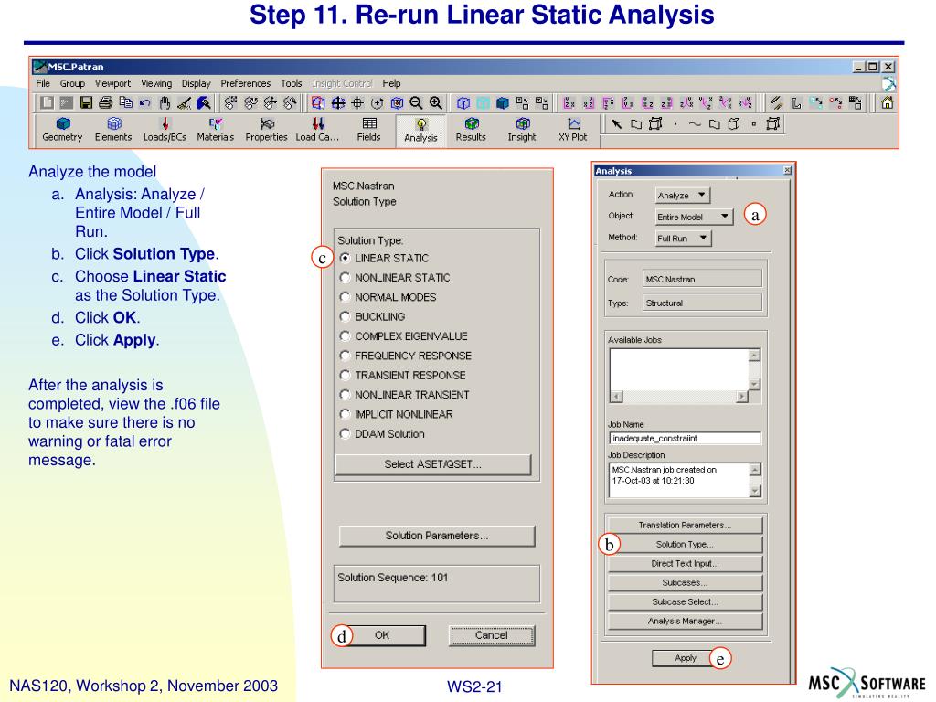Click the Print icon in toolbar
Viewport: 936px width, 702px height.
[106, 102]
